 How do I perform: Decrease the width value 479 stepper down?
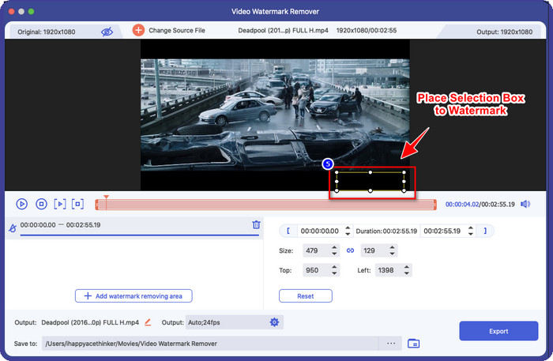[x=334, y=254]
